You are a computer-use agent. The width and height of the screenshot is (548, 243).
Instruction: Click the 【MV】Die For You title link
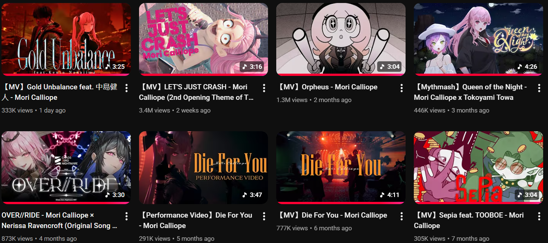point(332,215)
